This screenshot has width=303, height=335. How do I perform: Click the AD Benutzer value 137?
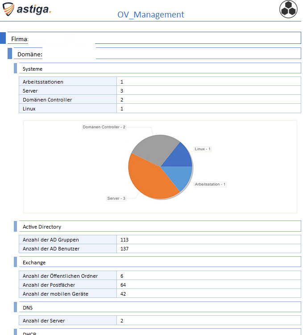[x=125, y=249]
